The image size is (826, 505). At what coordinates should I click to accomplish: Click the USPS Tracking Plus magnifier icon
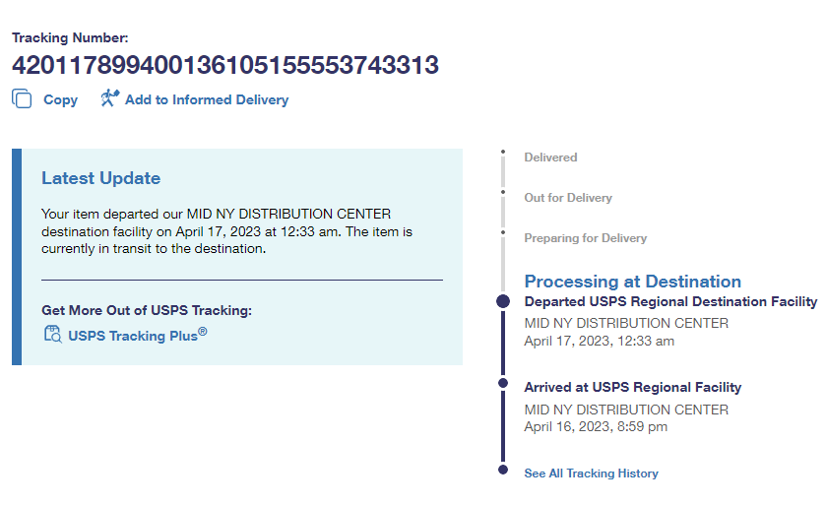pyautogui.click(x=52, y=335)
